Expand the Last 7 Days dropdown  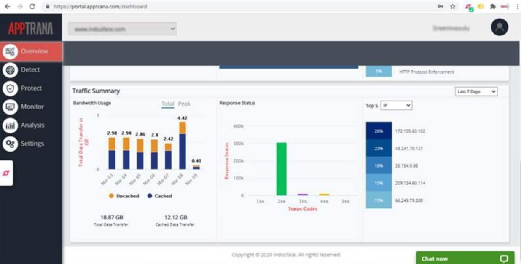(476, 91)
